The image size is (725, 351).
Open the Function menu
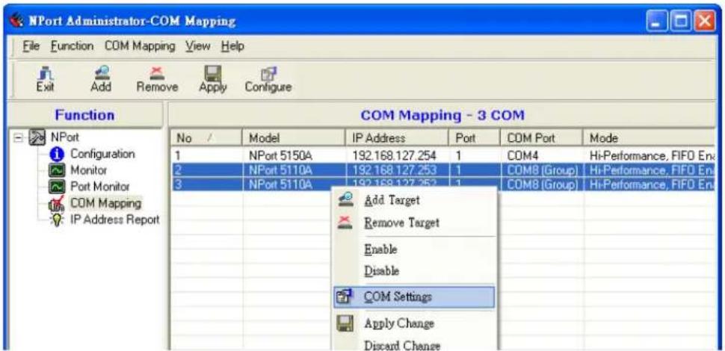[72, 46]
